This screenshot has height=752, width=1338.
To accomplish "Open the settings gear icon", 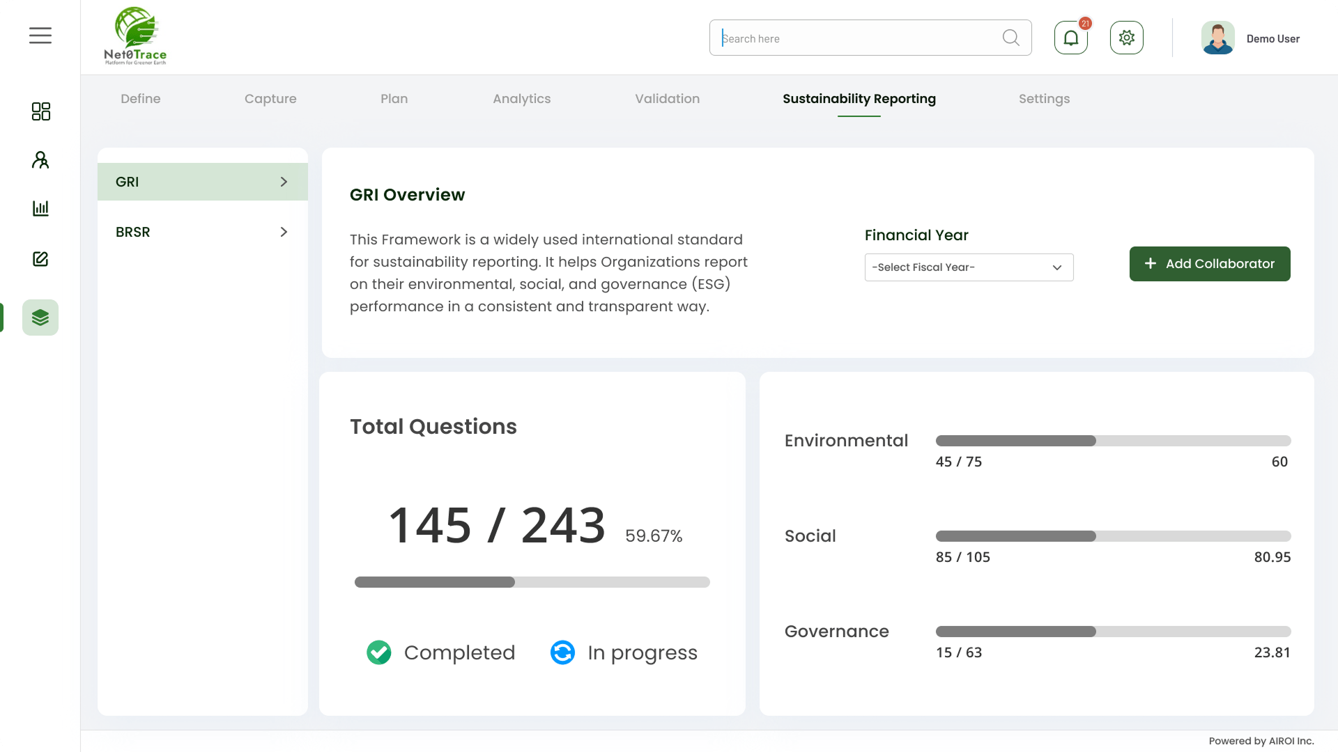I will click(1127, 38).
